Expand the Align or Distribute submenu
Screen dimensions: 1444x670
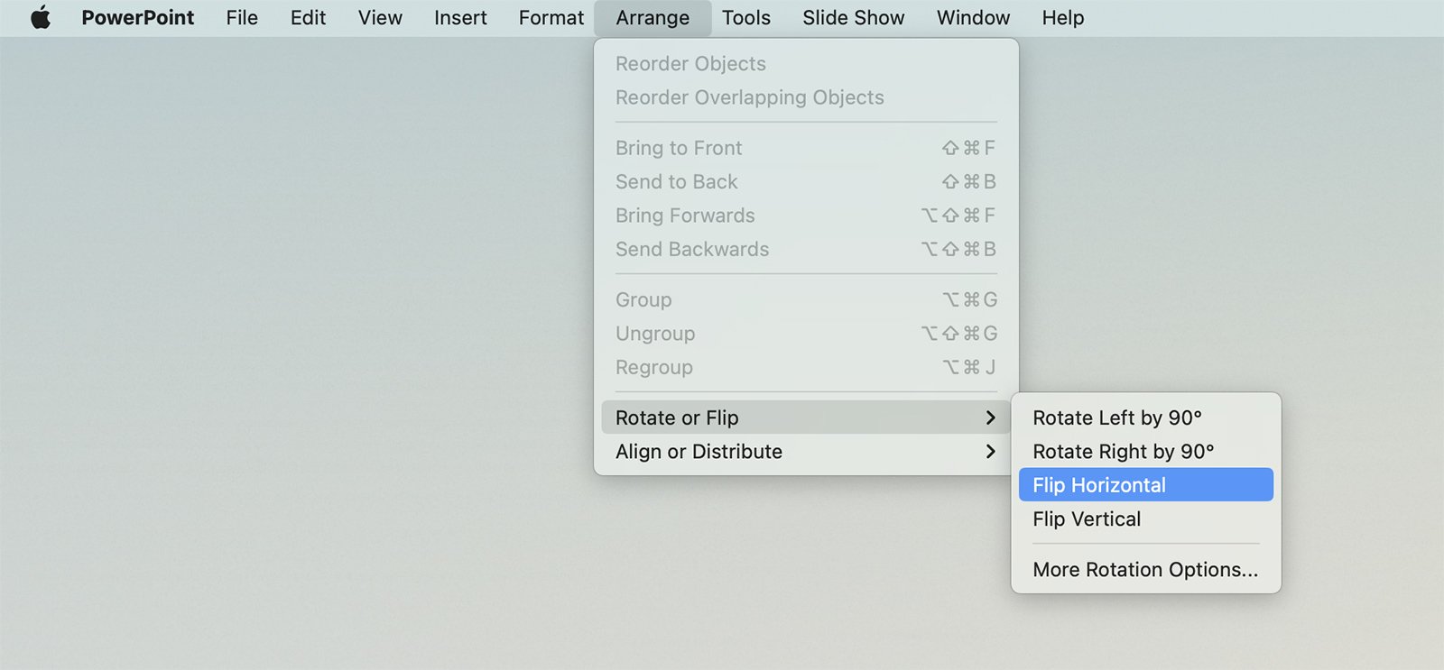699,452
